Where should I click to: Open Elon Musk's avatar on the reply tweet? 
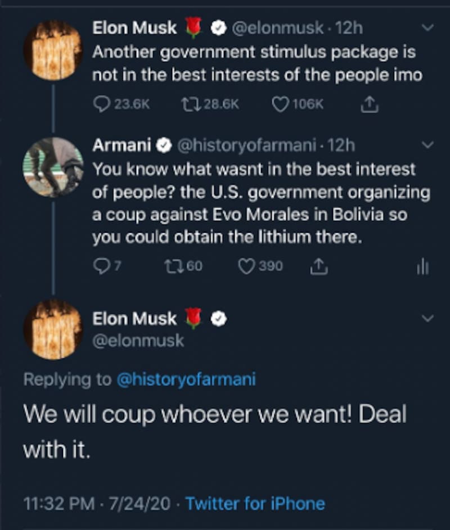[53, 330]
